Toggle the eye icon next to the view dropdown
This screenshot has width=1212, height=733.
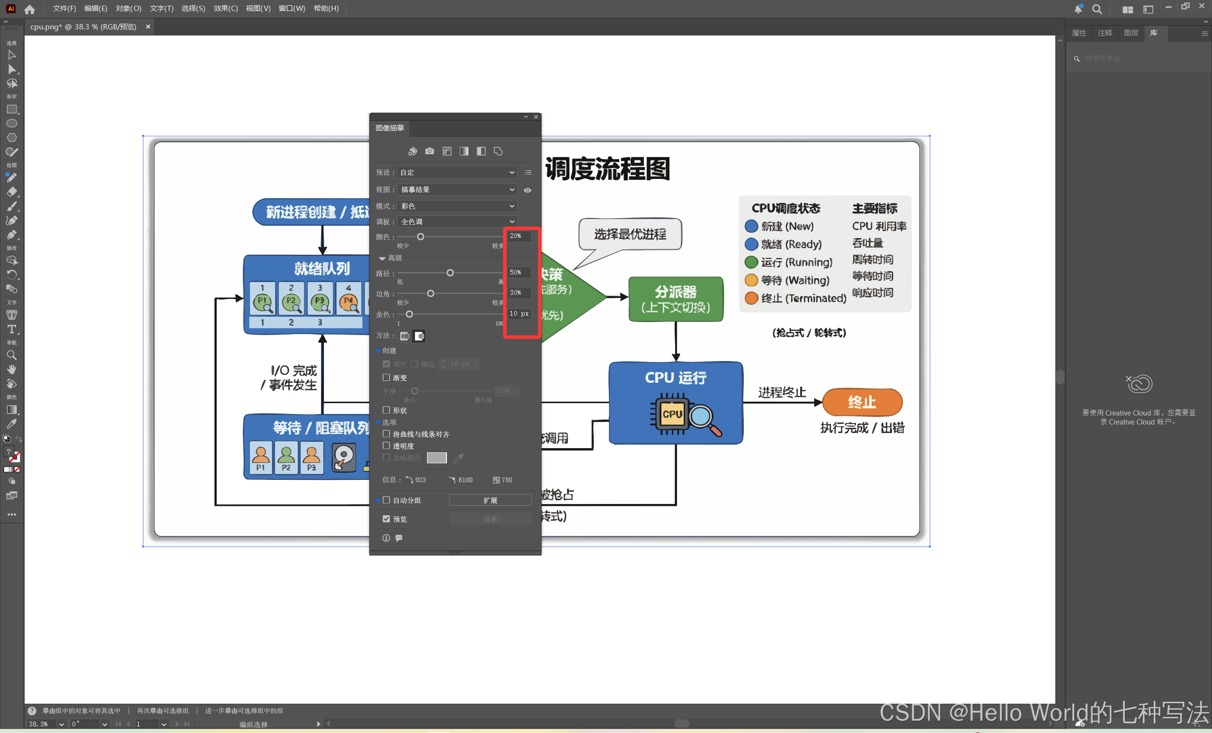click(527, 190)
